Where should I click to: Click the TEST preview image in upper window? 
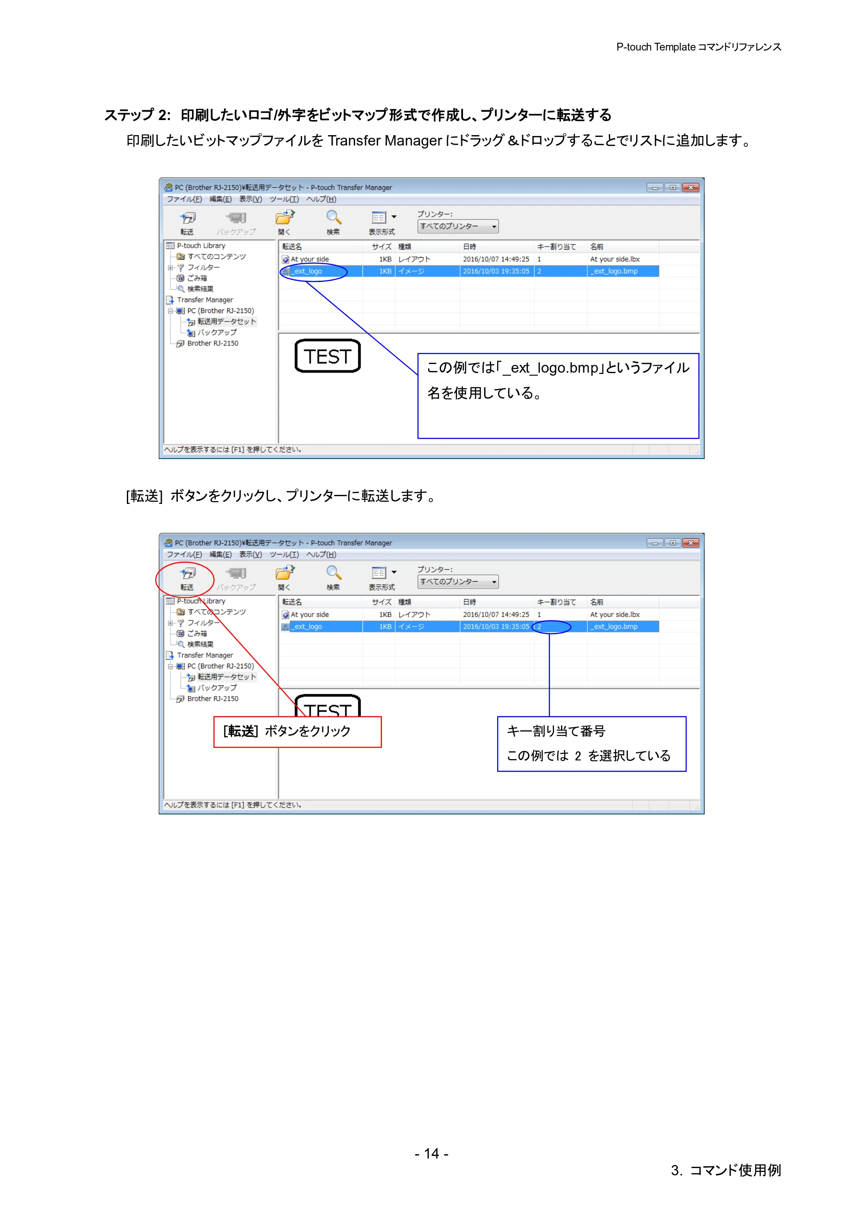pyautogui.click(x=328, y=356)
